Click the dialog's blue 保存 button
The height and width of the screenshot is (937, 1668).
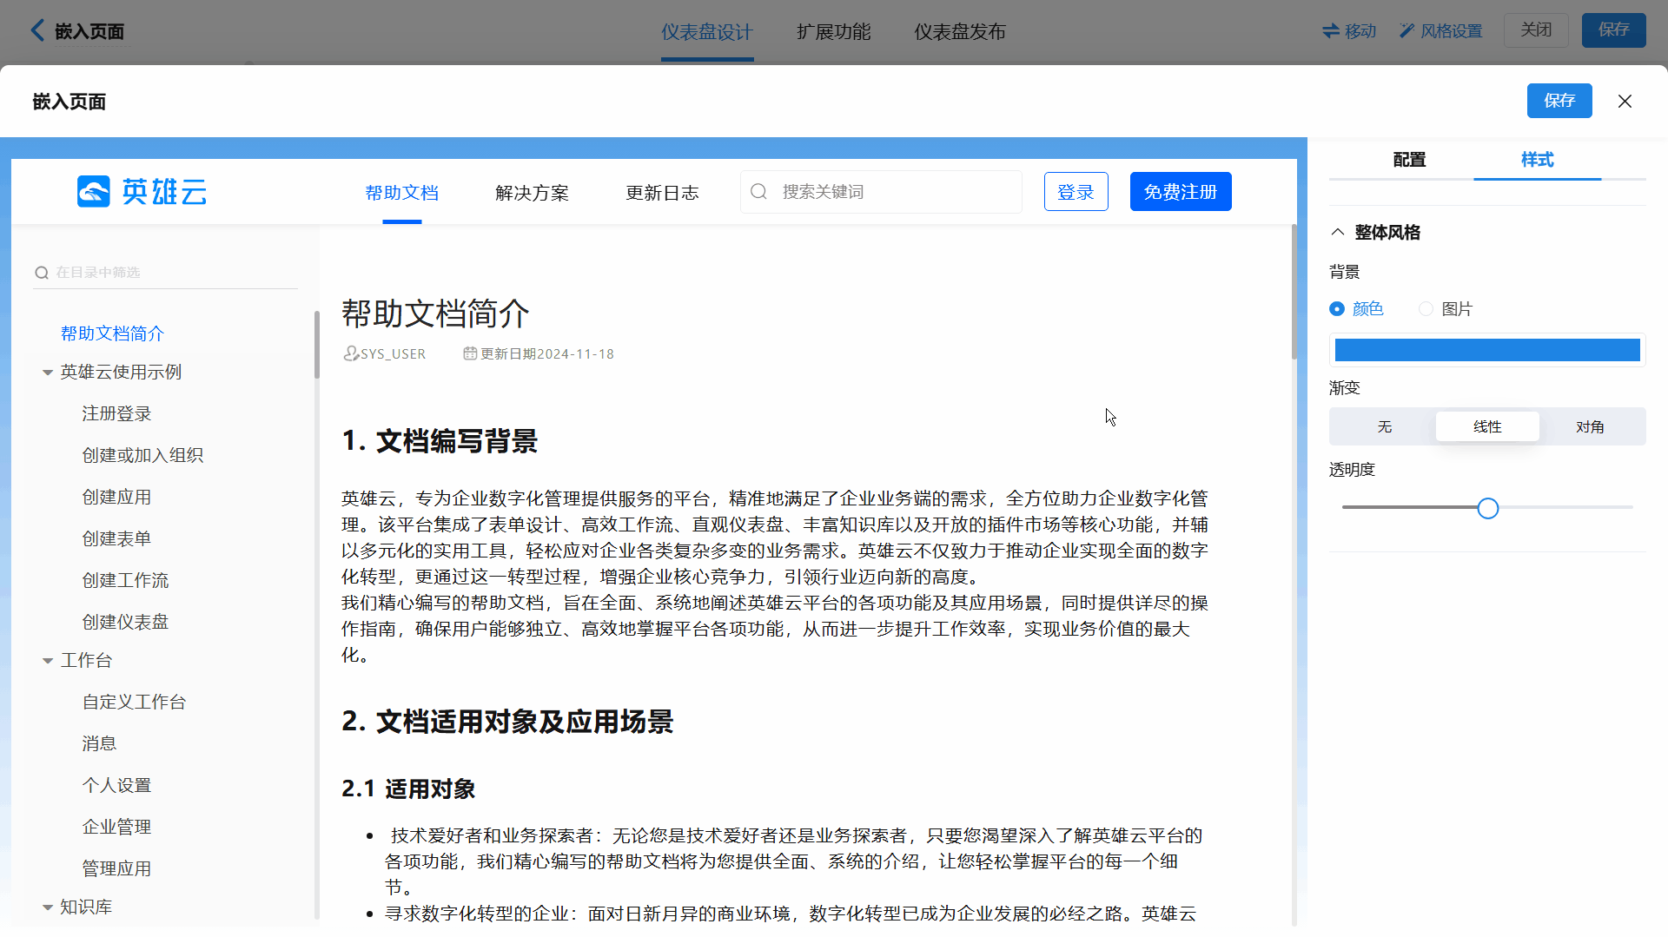click(x=1559, y=101)
